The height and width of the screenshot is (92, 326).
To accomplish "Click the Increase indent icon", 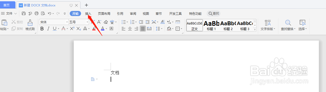I will (x=147, y=22).
